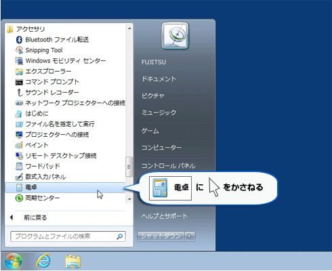Select 電卓 text in program list
This screenshot has width=332, height=271.
point(31,188)
